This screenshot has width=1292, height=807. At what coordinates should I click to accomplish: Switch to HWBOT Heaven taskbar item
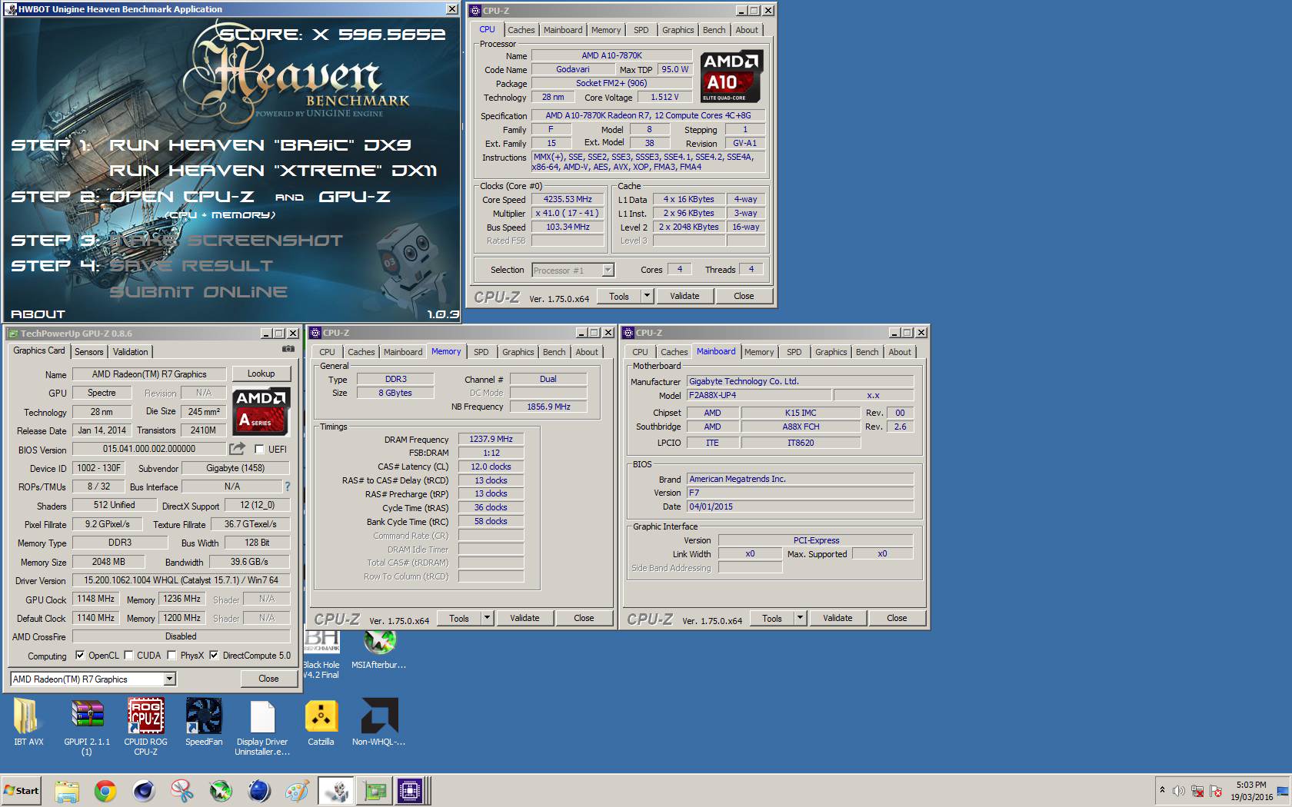(x=336, y=791)
